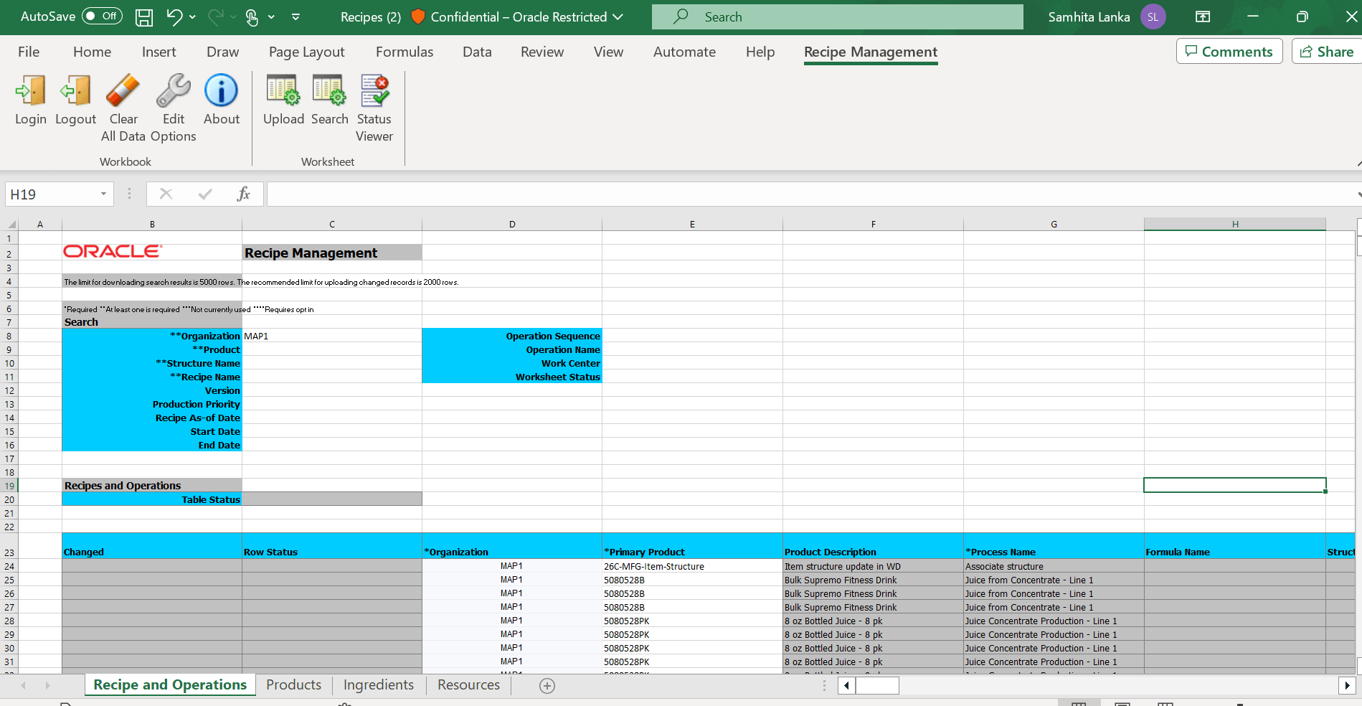Click the Save disk icon
Viewport: 1362px width, 706px height.
tap(144, 17)
